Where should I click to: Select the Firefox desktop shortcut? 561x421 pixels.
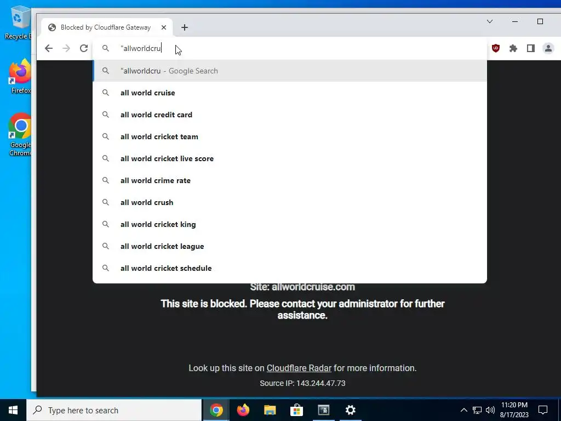tap(20, 77)
